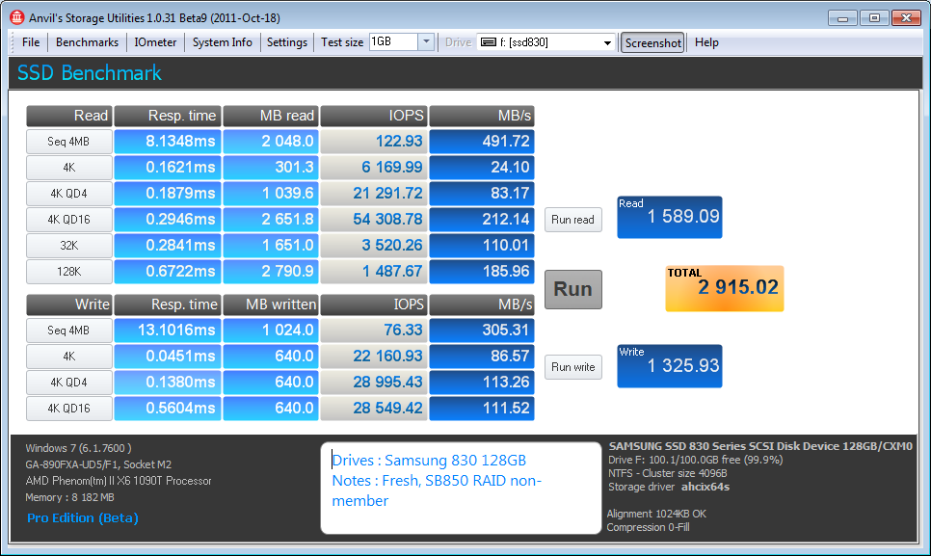
Task: Close the Anvil's Storage Utilities window
Action: coord(906,17)
